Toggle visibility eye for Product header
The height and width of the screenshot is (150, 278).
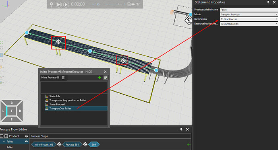[x=27, y=136]
